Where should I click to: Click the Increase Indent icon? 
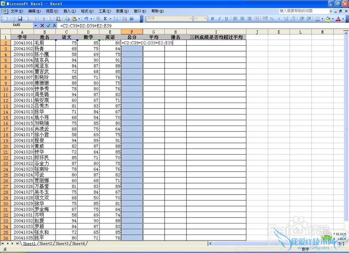pyautogui.click(x=309, y=19)
